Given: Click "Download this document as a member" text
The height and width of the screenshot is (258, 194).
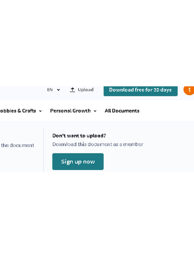Looking at the screenshot, I should point(98,144).
